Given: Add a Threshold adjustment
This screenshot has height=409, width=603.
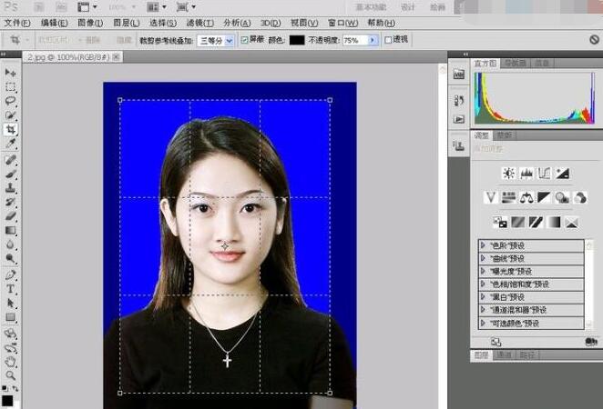Looking at the screenshot, I should coord(536,222).
